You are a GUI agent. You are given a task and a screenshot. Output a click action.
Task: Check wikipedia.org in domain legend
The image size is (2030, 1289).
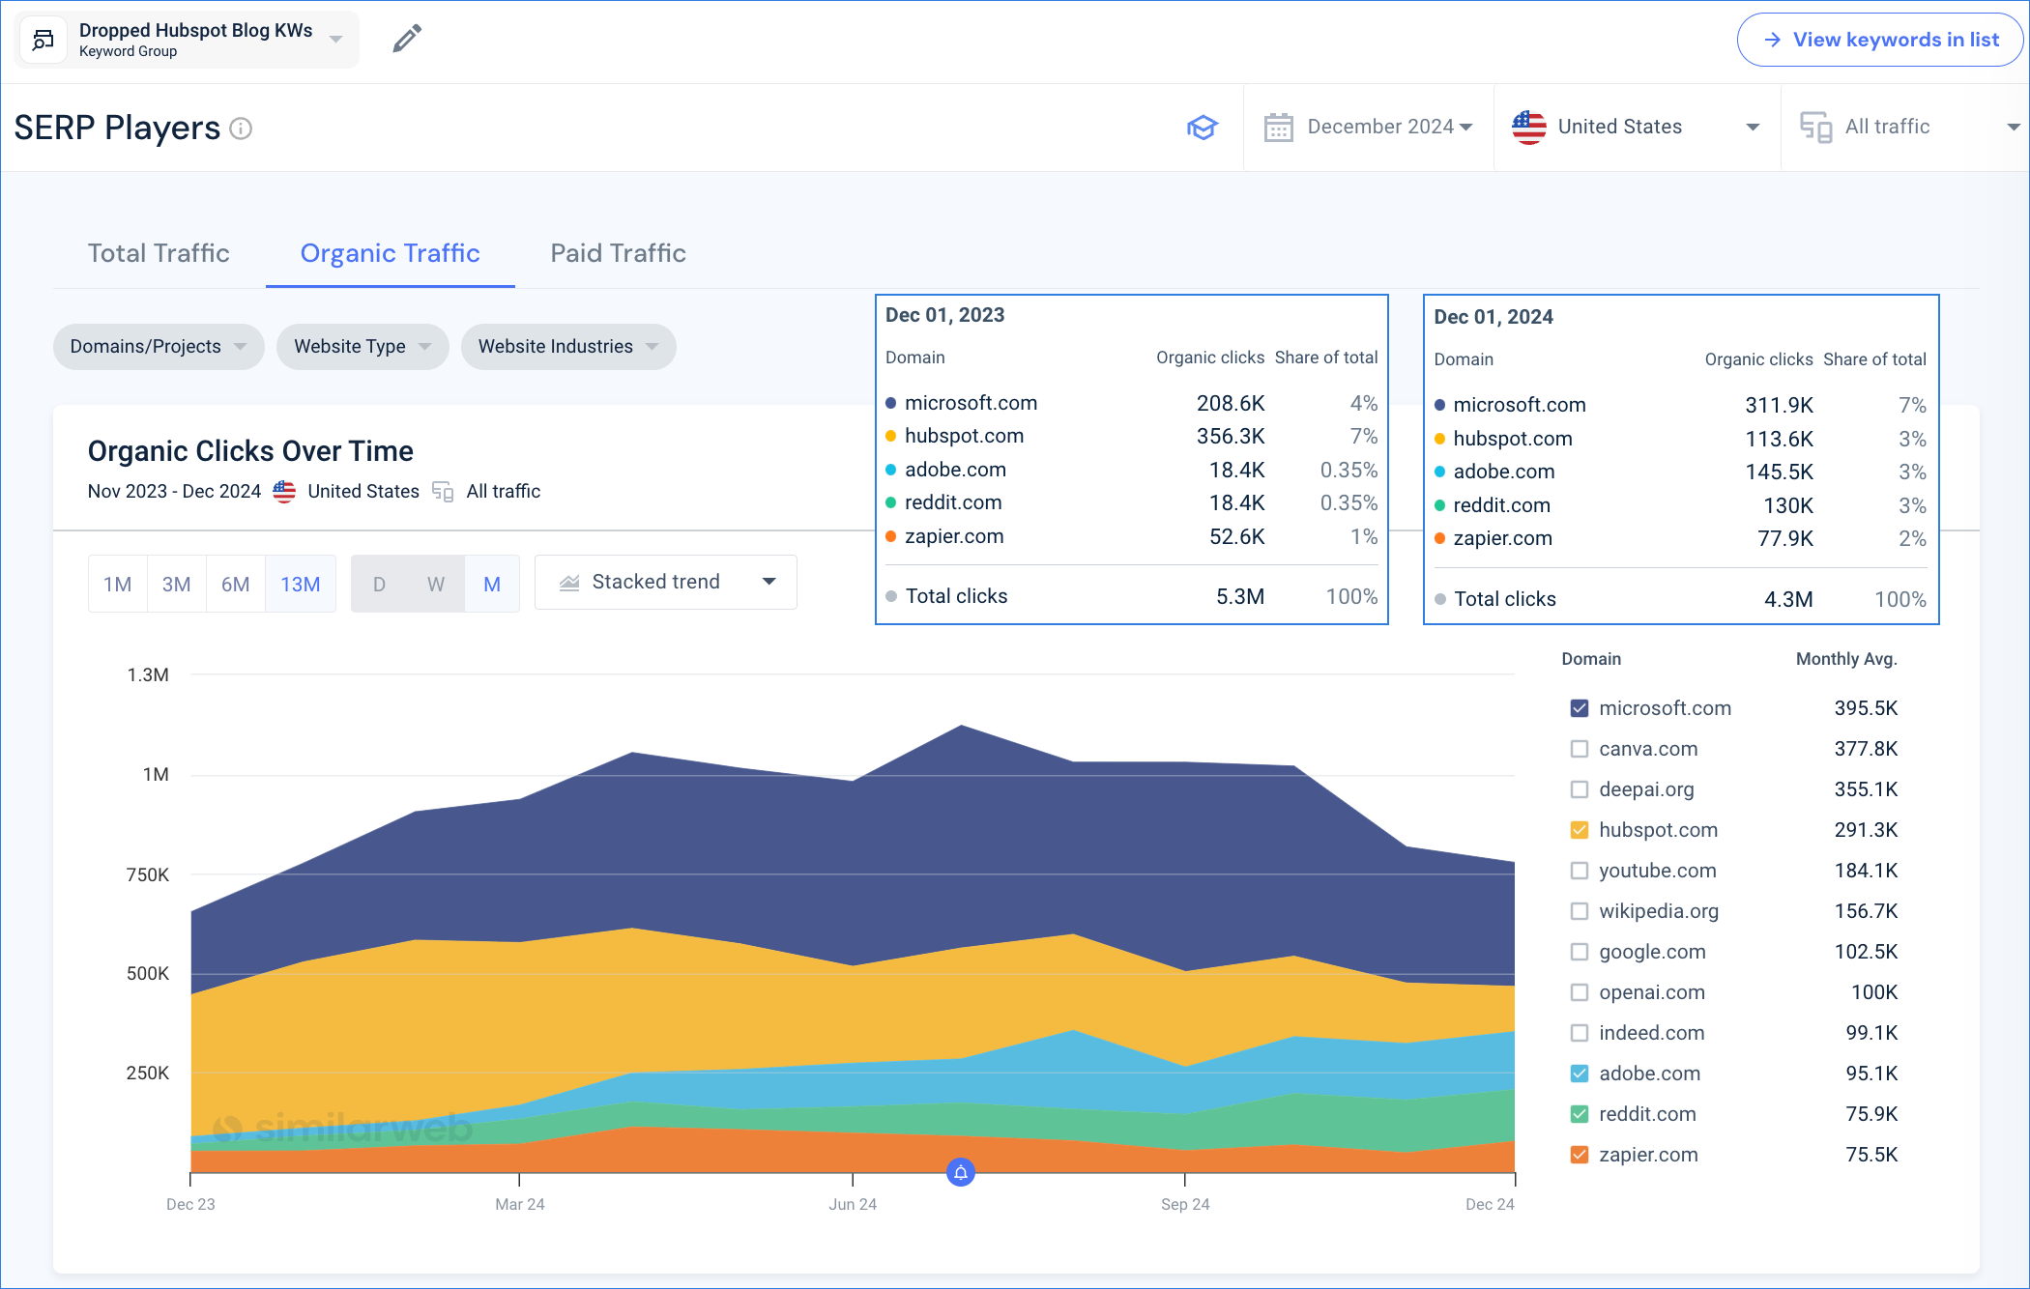tap(1580, 911)
